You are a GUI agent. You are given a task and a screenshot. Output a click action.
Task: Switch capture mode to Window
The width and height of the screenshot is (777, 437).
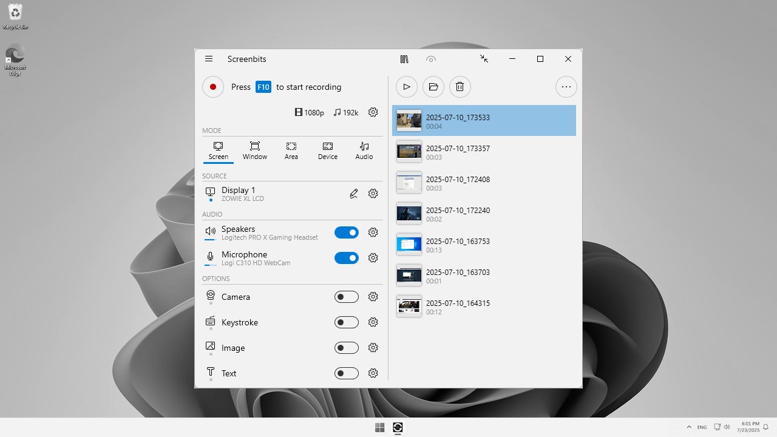pos(254,151)
